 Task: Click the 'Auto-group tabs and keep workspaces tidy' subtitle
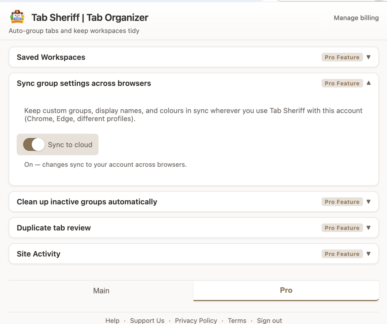click(74, 31)
